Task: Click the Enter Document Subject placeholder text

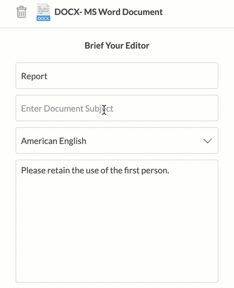Action: pos(67,109)
